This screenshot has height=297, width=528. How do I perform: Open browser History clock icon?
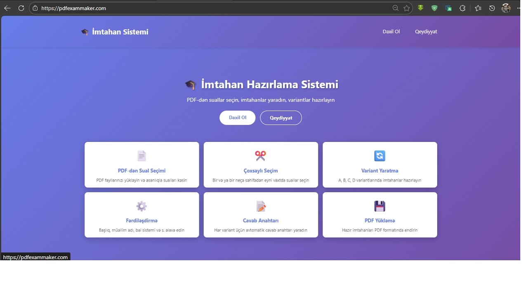tap(492, 8)
